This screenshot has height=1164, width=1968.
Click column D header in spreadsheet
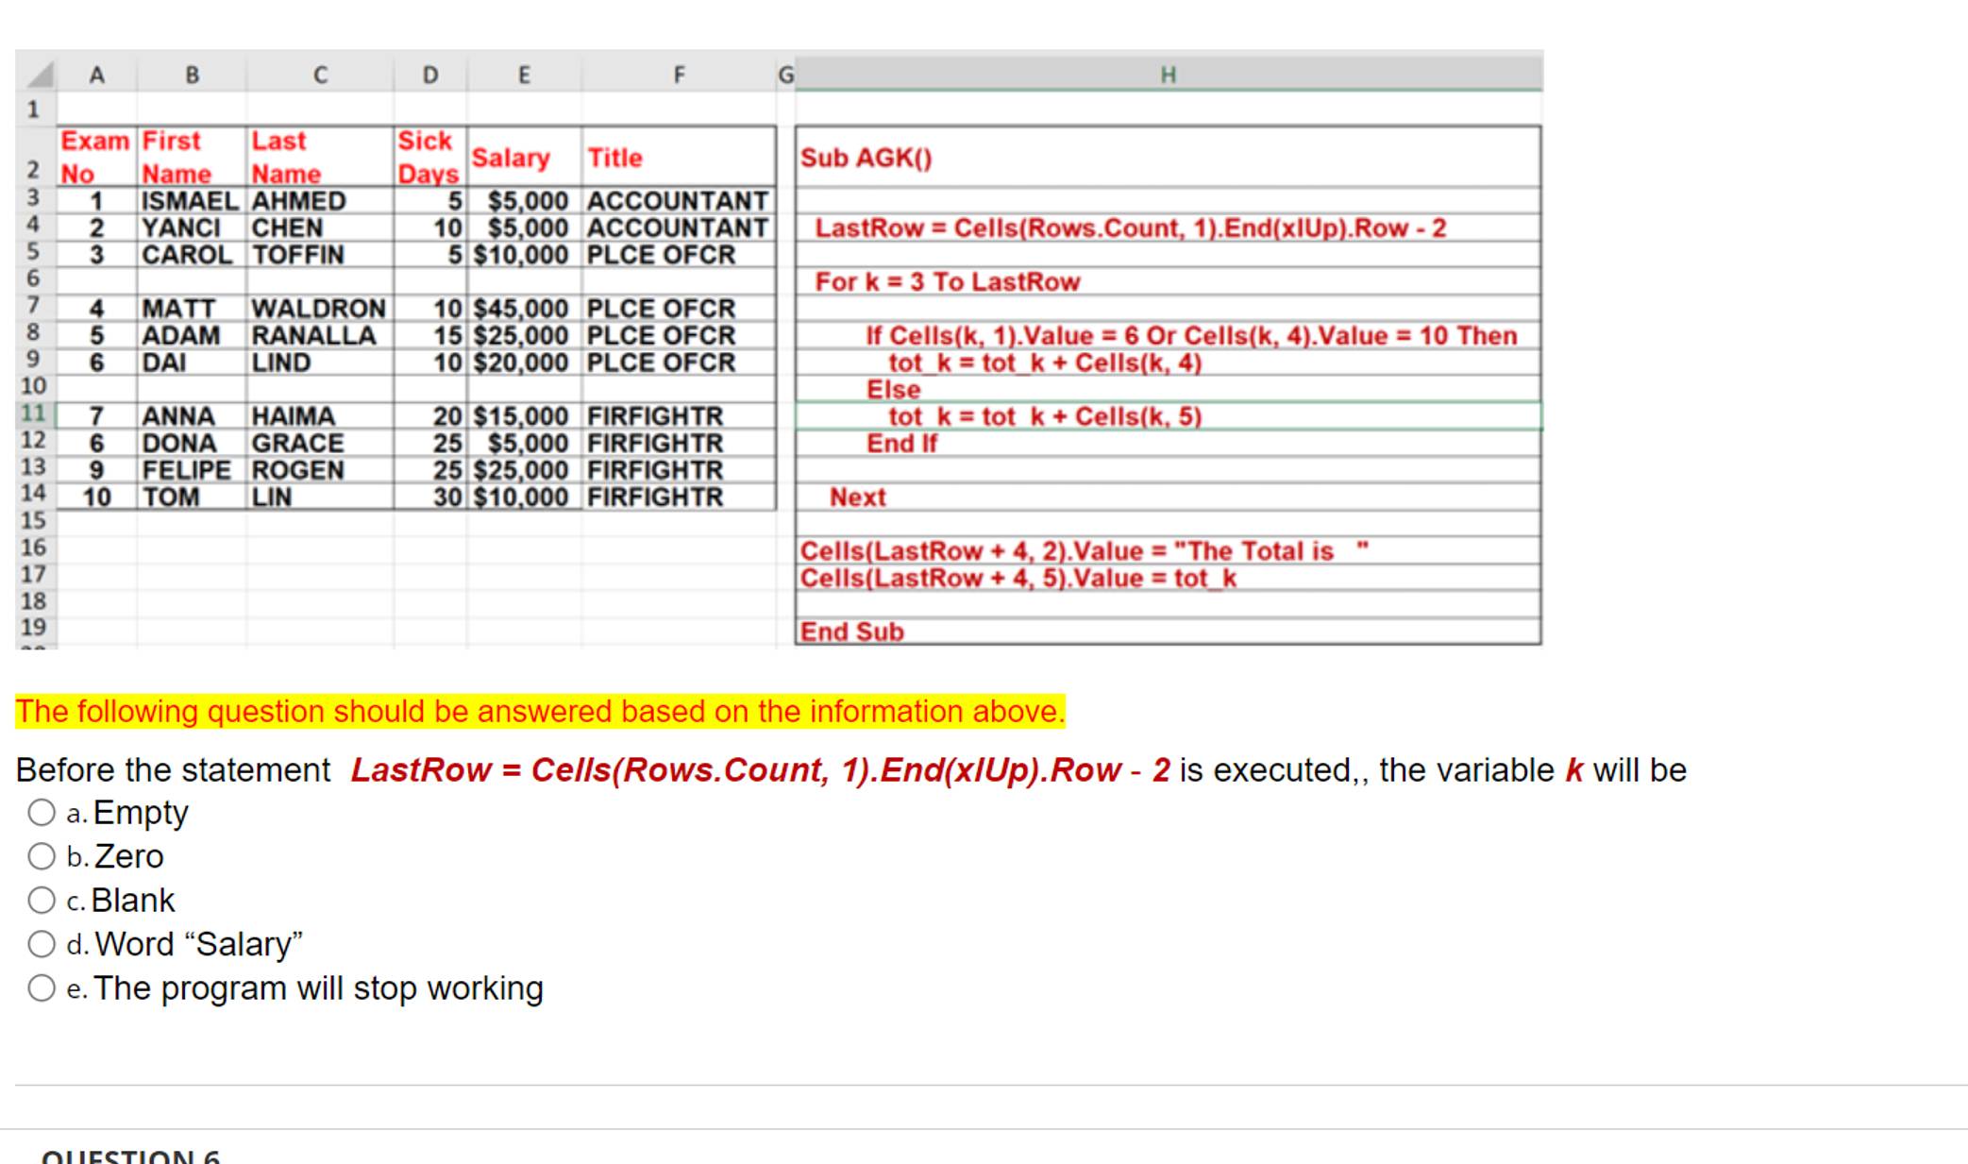[x=429, y=75]
